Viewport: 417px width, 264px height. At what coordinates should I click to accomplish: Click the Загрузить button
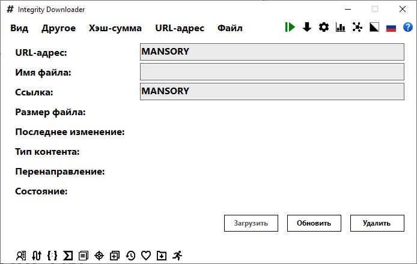click(251, 223)
